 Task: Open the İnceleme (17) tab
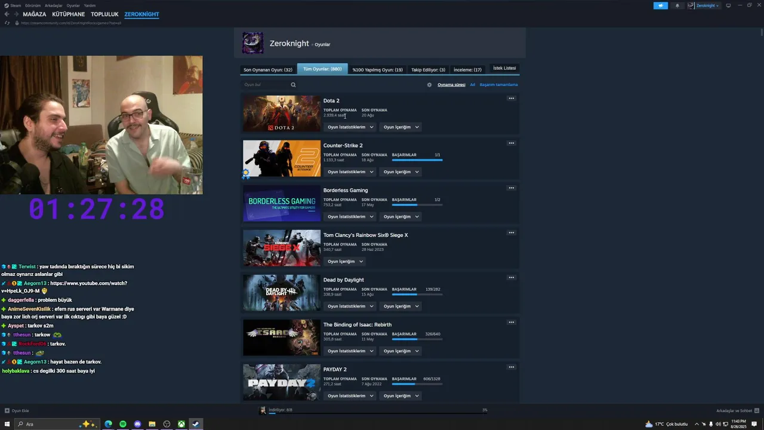coord(467,69)
